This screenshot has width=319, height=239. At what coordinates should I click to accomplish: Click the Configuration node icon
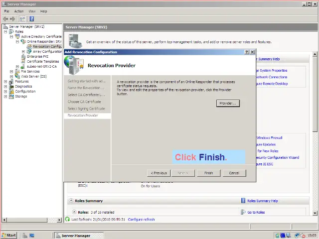pyautogui.click(x=11, y=92)
